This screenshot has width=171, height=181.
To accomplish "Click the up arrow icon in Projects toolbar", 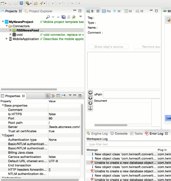I will (58, 17).
